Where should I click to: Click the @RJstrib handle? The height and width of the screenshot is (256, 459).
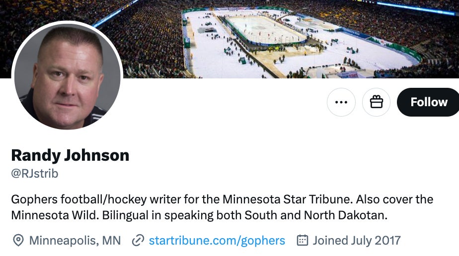tap(35, 174)
